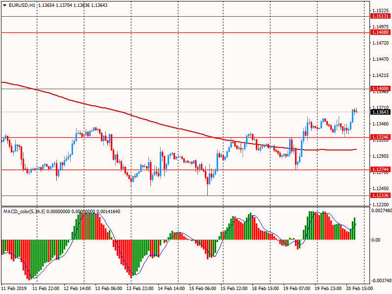Select the 1.15131 red price level label
392x294 pixels.
380,16
